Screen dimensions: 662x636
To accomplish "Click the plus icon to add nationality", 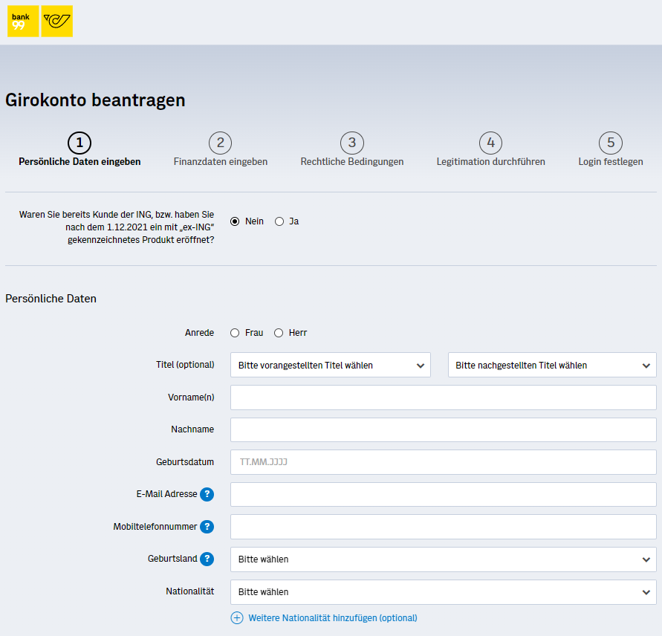I will 237,618.
